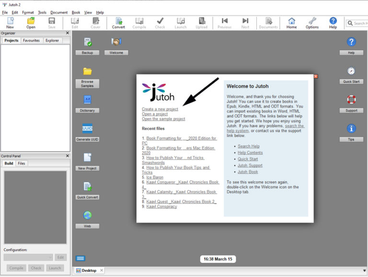Click the Compile button in Control Panel
Image resolution: width=368 pixels, height=277 pixels.
click(16, 268)
